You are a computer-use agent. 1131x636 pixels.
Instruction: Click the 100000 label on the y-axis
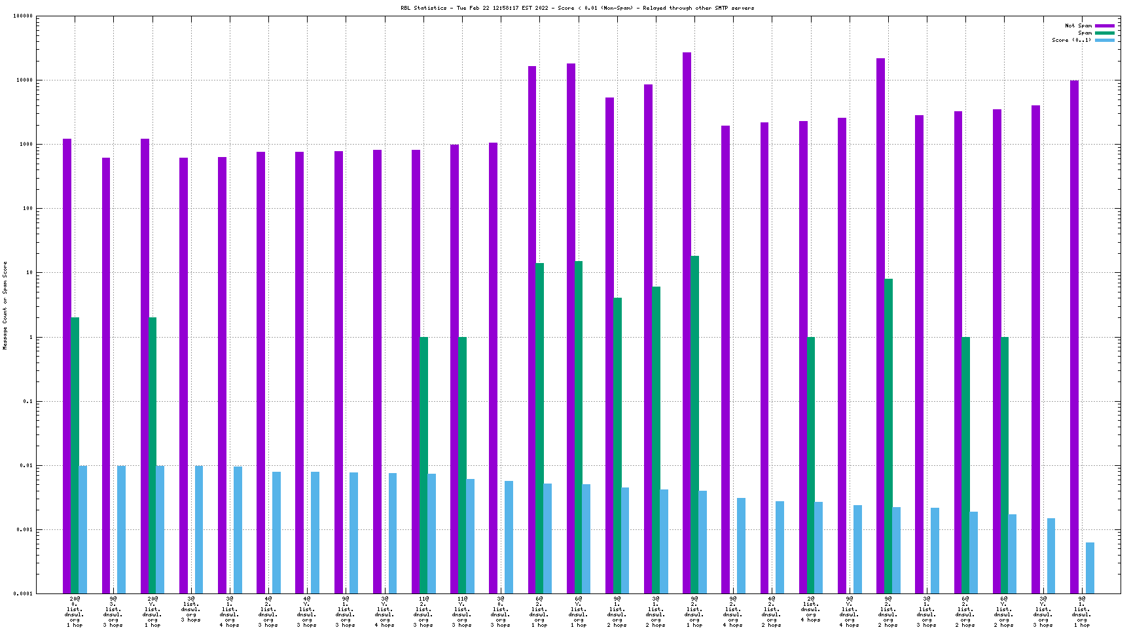pos(22,16)
